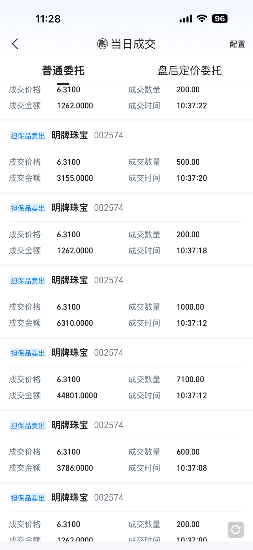The image size is (253, 550).
Task: Tap the Wi-Fi status icon
Action: pyautogui.click(x=202, y=19)
